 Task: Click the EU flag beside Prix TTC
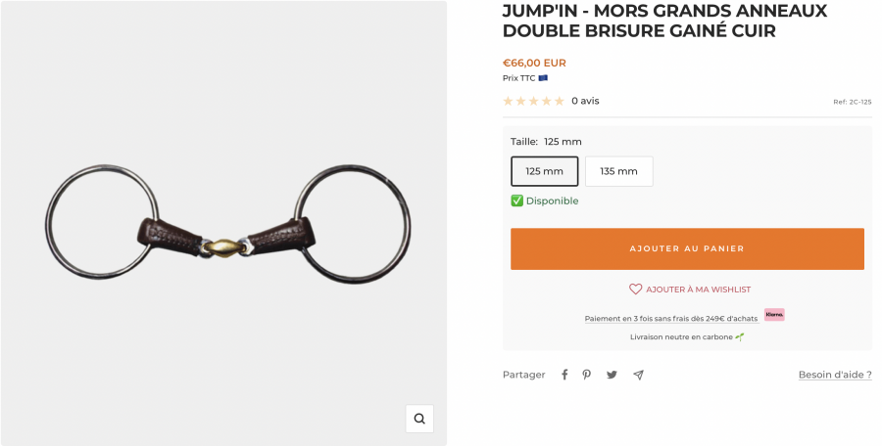(x=543, y=78)
